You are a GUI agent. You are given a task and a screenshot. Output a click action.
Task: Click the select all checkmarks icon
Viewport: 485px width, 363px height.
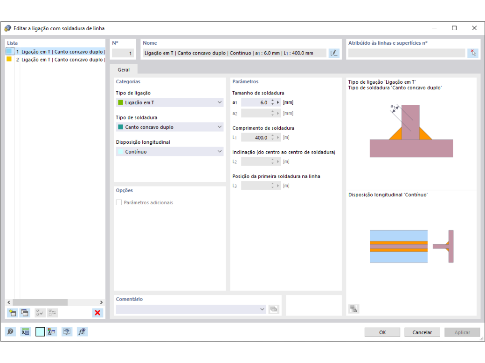[x=40, y=313]
